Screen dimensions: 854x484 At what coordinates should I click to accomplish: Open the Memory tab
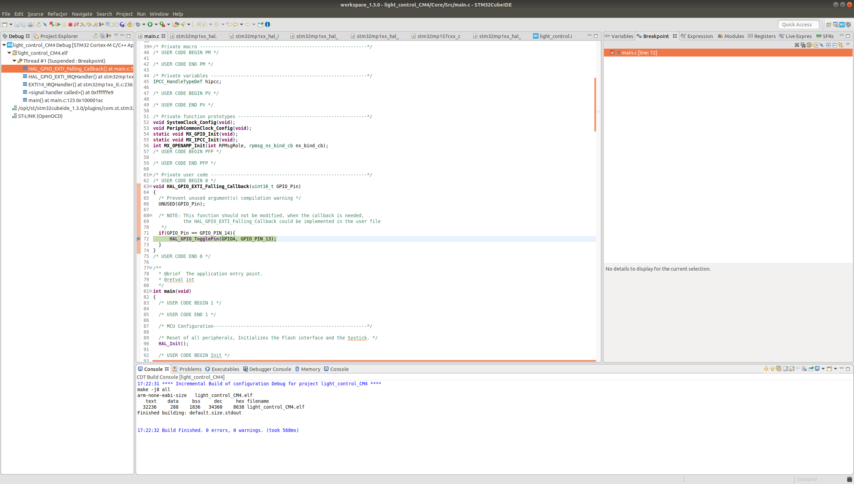(308, 369)
